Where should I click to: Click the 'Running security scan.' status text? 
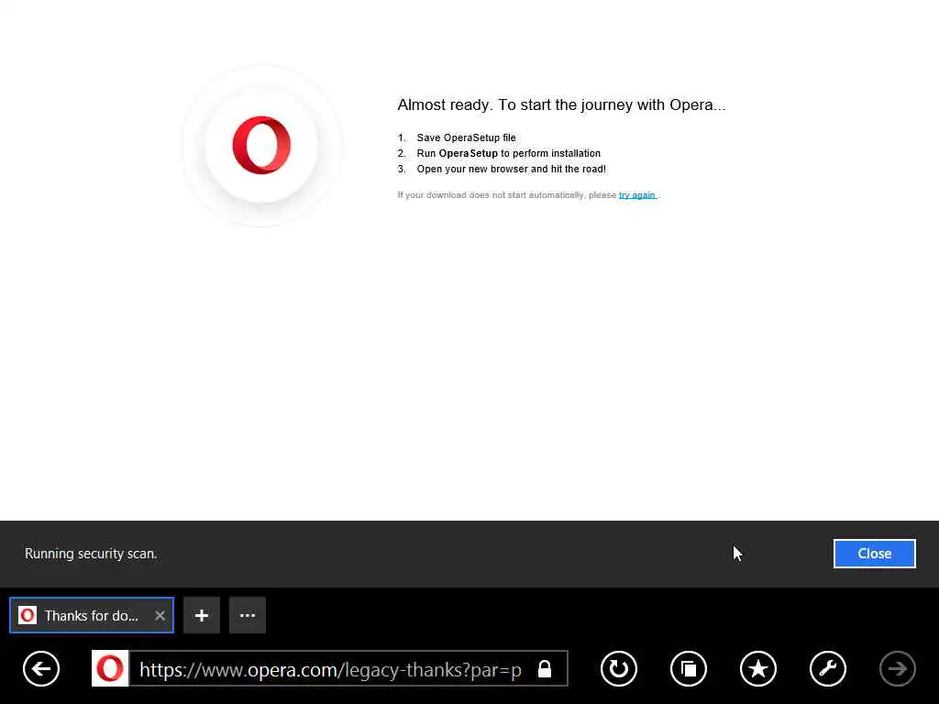point(91,554)
